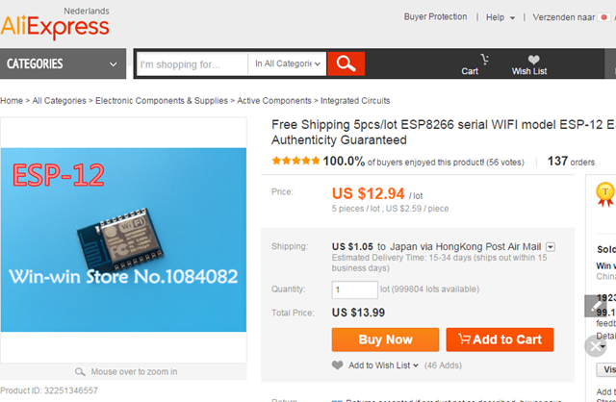Click the five-star rating icons

pos(295,162)
